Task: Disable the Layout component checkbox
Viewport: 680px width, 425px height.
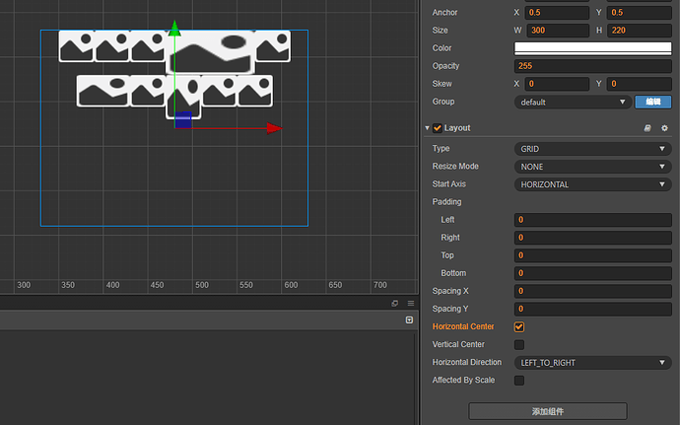Action: point(438,128)
